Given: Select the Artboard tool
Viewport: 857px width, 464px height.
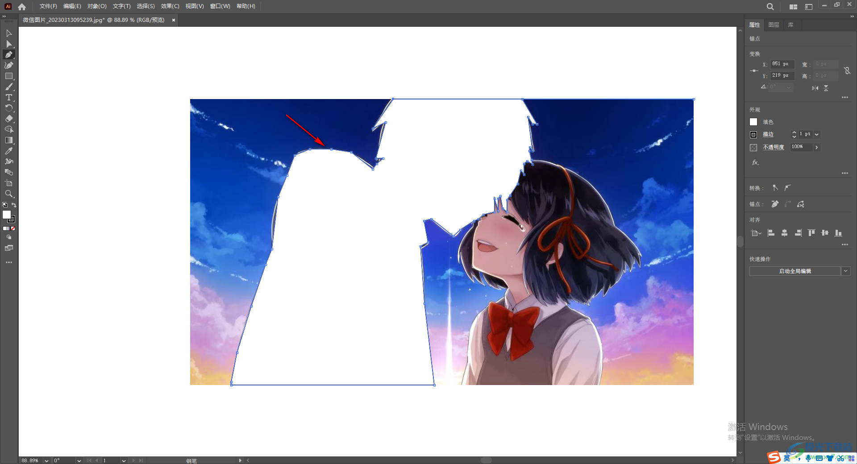Looking at the screenshot, I should (x=9, y=183).
